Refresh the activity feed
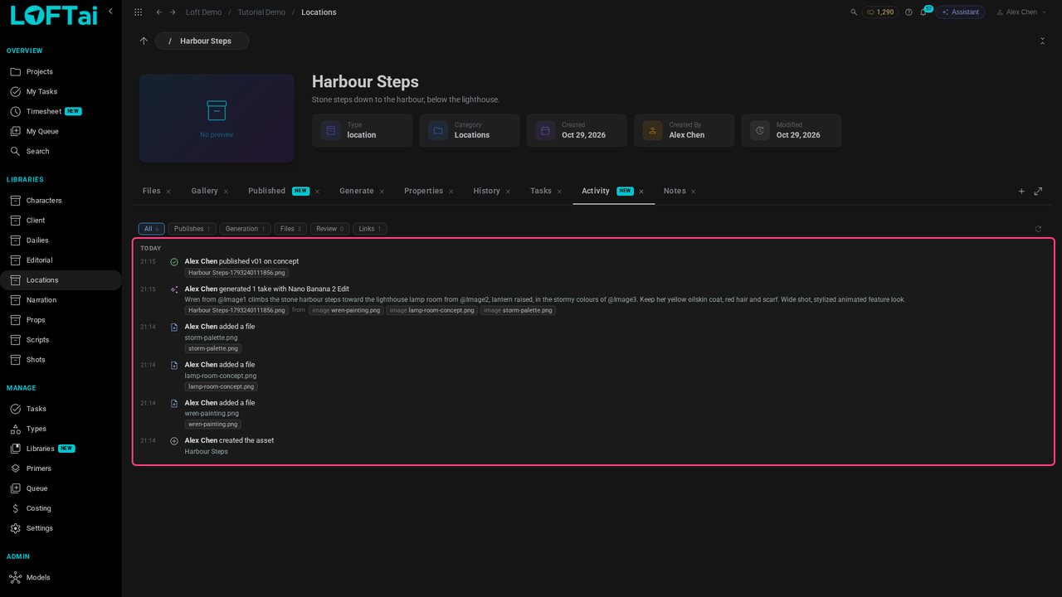Viewport: 1062px width, 597px height. pos(1038,229)
